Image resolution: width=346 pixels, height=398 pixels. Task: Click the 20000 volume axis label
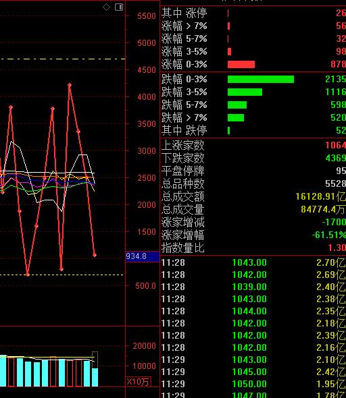point(144,345)
